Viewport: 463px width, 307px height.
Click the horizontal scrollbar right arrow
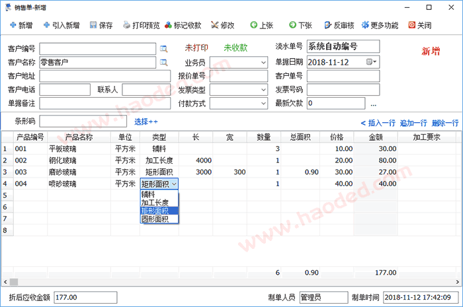(458, 282)
